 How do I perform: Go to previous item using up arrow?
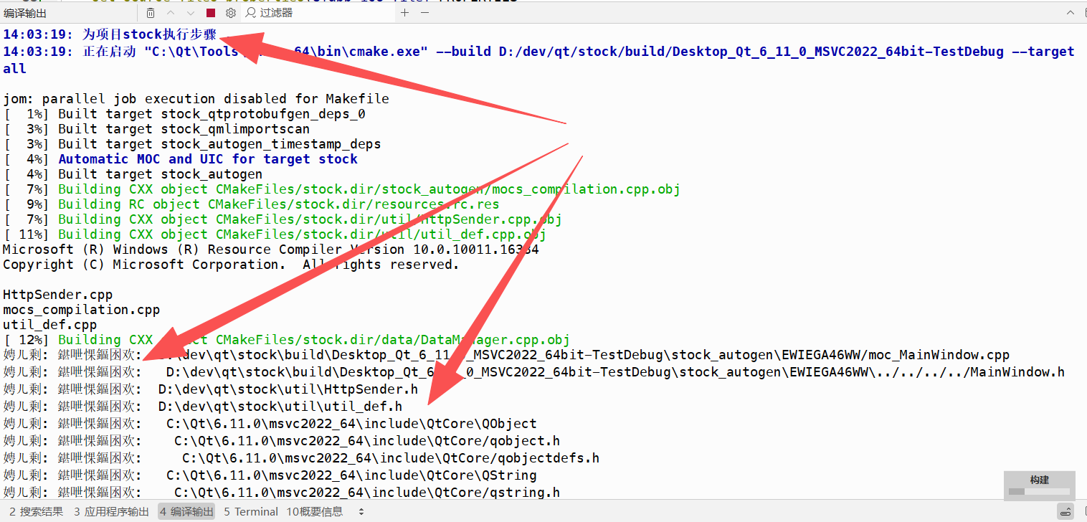[171, 13]
